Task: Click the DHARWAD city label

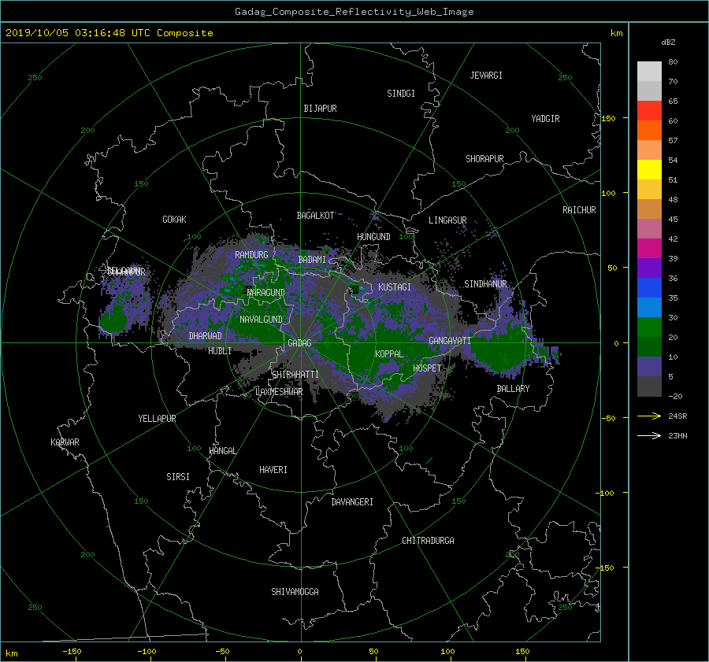Action: pyautogui.click(x=205, y=336)
